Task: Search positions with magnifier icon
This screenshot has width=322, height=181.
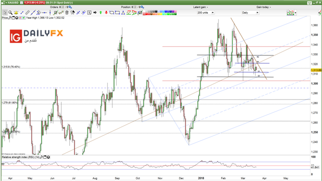Action: click(x=142, y=7)
